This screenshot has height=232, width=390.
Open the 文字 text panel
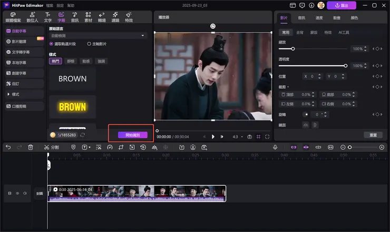tap(48, 17)
